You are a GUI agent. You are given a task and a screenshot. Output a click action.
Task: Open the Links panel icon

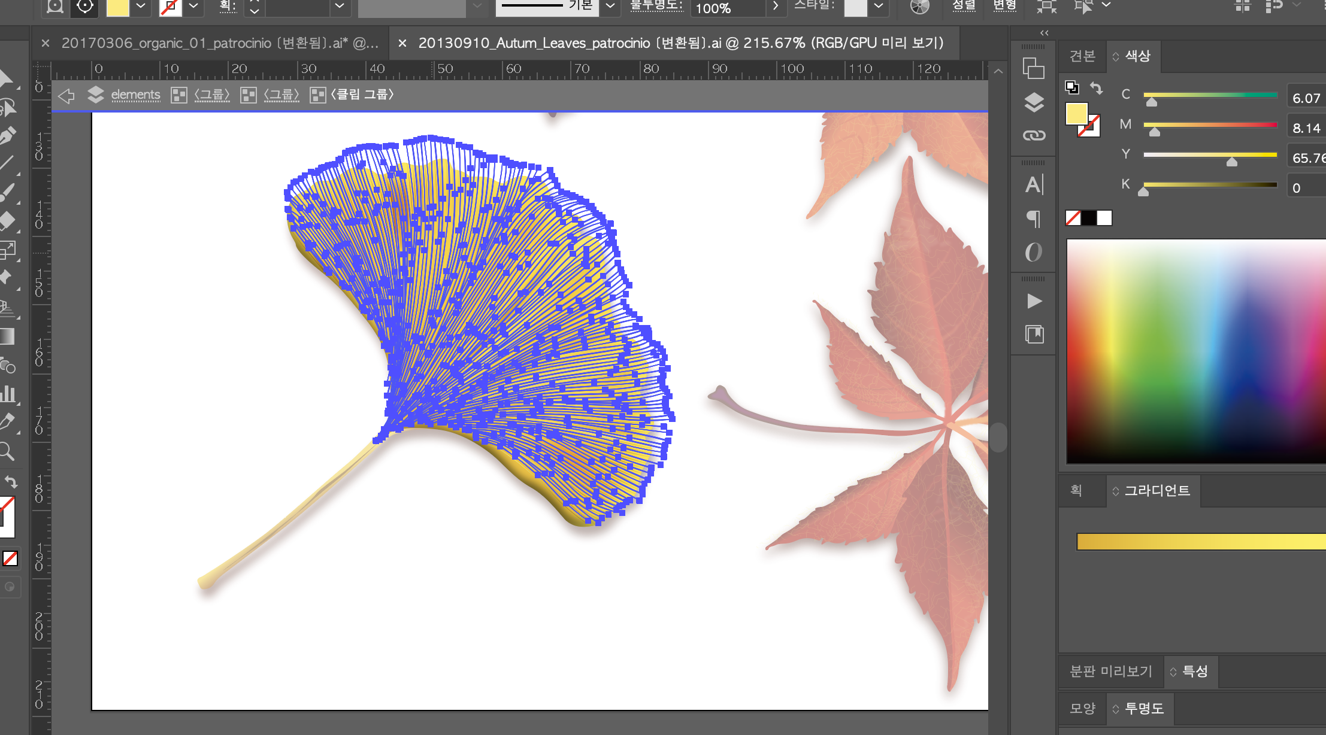pyautogui.click(x=1034, y=136)
